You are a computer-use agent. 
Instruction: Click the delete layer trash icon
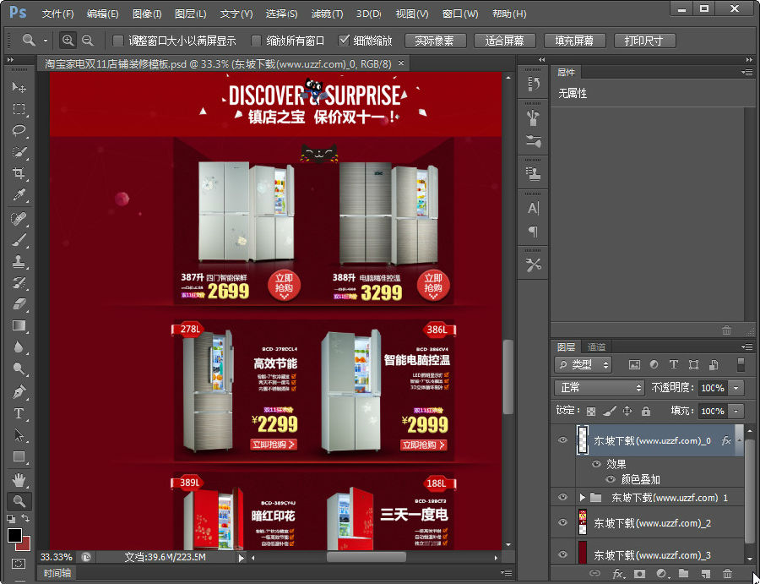click(727, 574)
